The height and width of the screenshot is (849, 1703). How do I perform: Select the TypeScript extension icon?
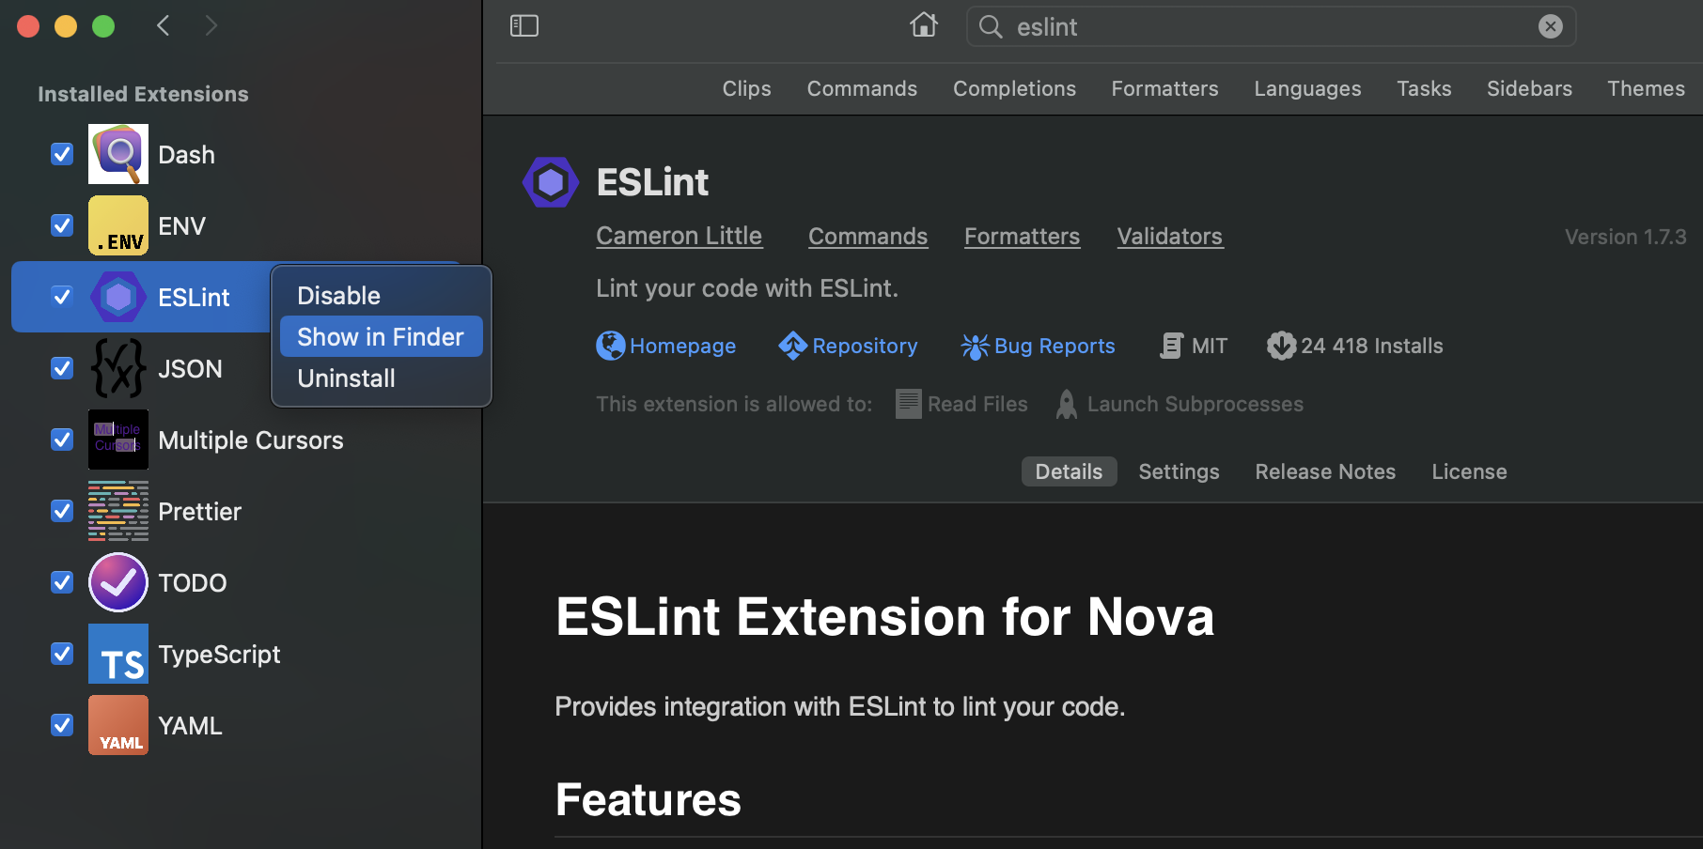pyautogui.click(x=117, y=654)
